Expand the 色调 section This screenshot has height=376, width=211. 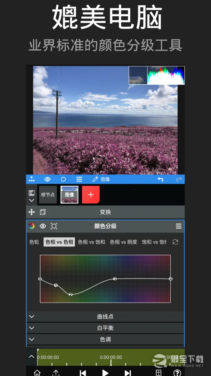105,339
